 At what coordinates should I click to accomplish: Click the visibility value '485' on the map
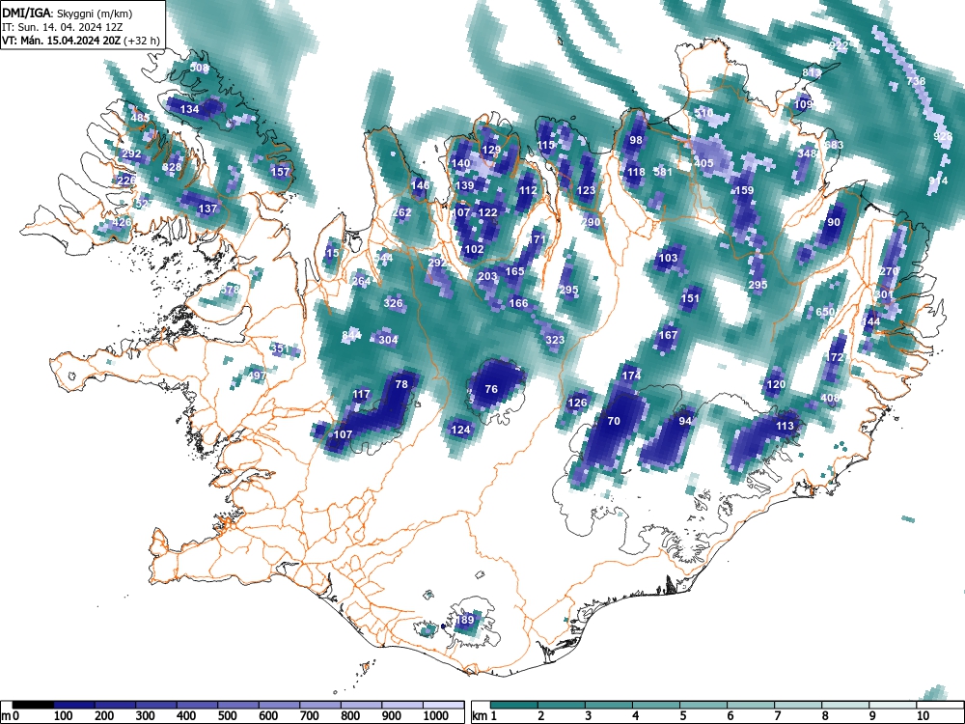point(140,118)
